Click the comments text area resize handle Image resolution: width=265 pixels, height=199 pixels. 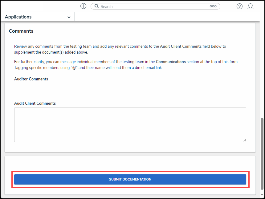(x=244, y=140)
